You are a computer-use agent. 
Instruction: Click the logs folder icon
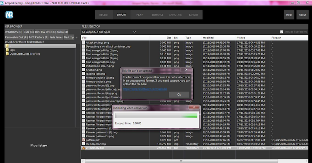pos(7,50)
